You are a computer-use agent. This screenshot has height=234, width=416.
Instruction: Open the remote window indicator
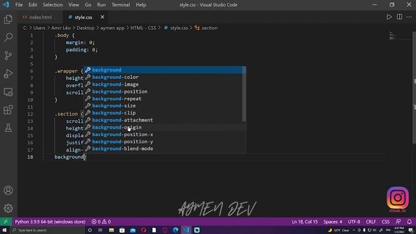click(6, 222)
